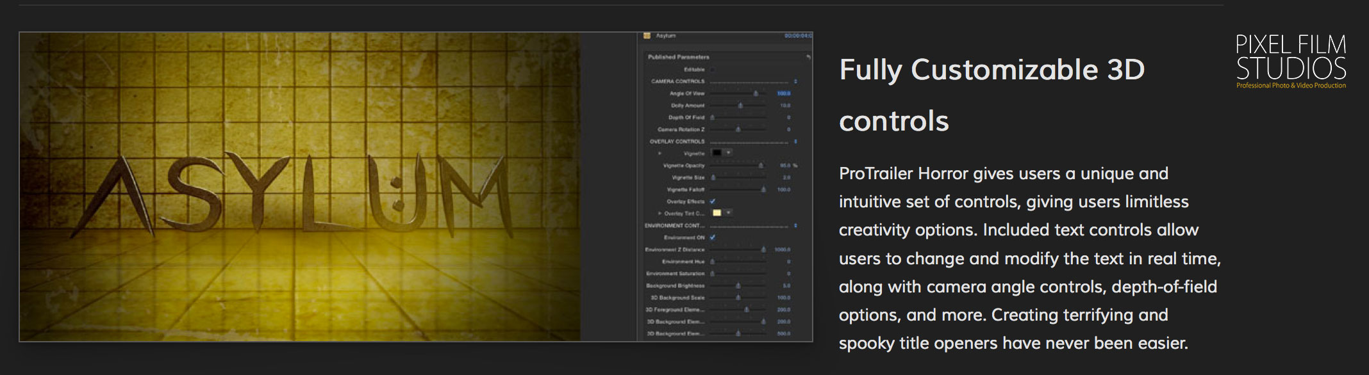The width and height of the screenshot is (1369, 375).
Task: Click the Asylum title icon in inspector header
Action: pos(647,36)
